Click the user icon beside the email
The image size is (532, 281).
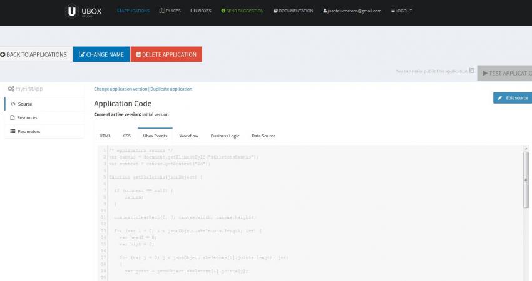(325, 11)
